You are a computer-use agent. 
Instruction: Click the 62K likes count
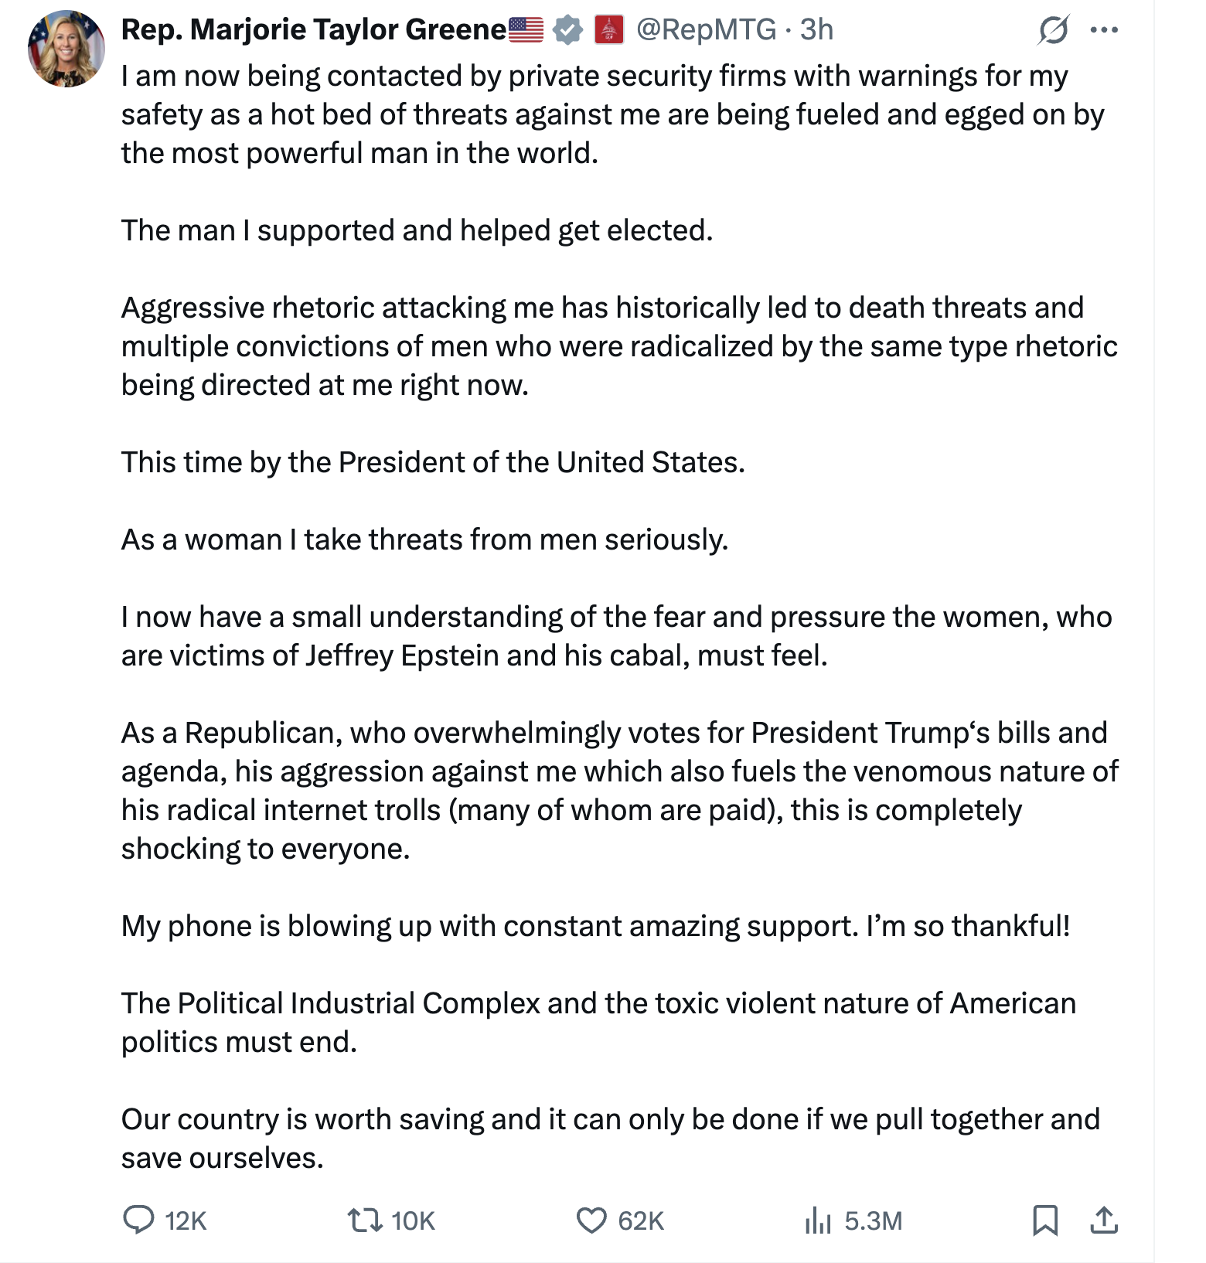pos(641,1220)
